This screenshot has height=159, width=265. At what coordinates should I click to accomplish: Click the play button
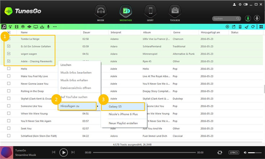(64, 152)
